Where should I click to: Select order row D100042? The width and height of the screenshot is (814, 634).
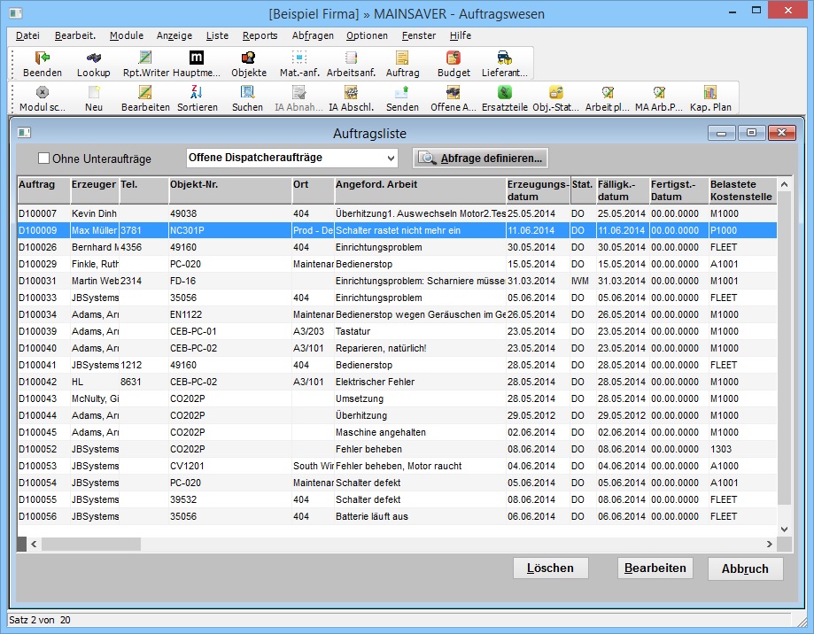click(x=397, y=382)
